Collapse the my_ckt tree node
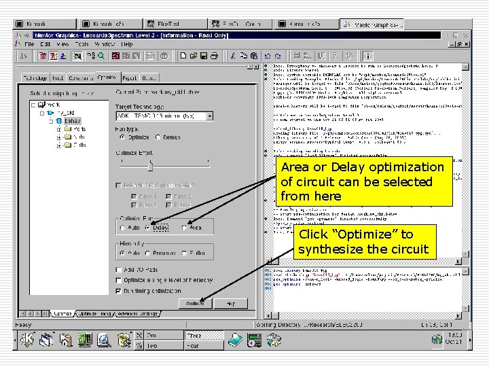 coord(42,113)
